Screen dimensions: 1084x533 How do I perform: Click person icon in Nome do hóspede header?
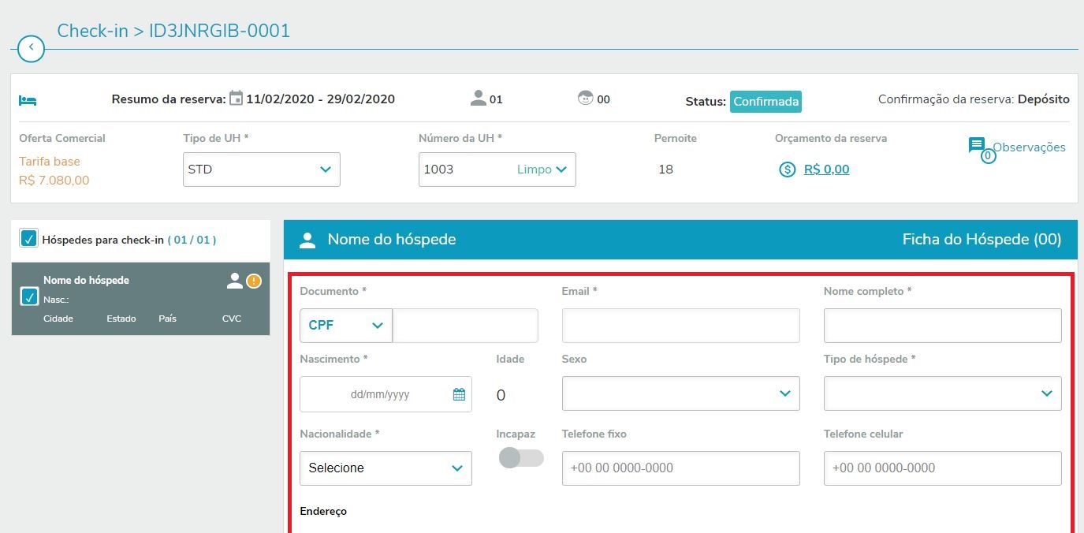pyautogui.click(x=307, y=240)
